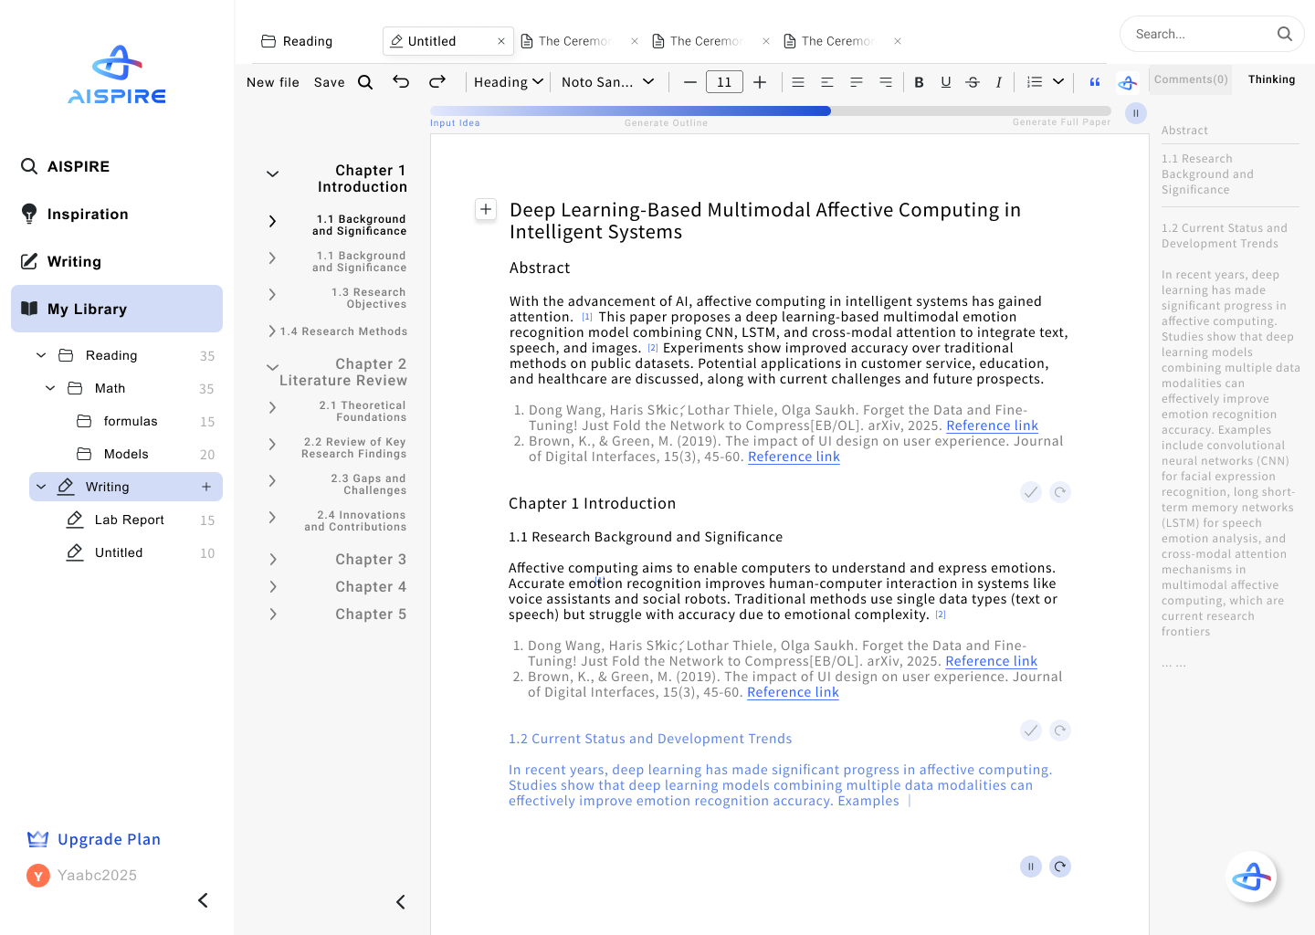Click the floating AI assistant bubble bottom right
Image resolution: width=1315 pixels, height=935 pixels.
click(1252, 877)
